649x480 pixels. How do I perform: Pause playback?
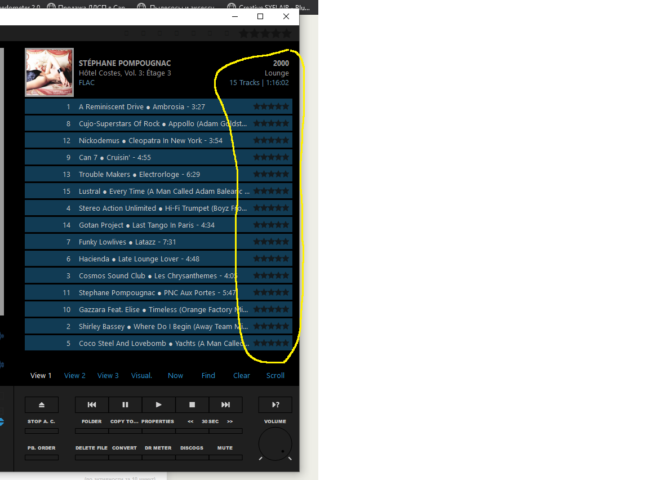(x=126, y=405)
